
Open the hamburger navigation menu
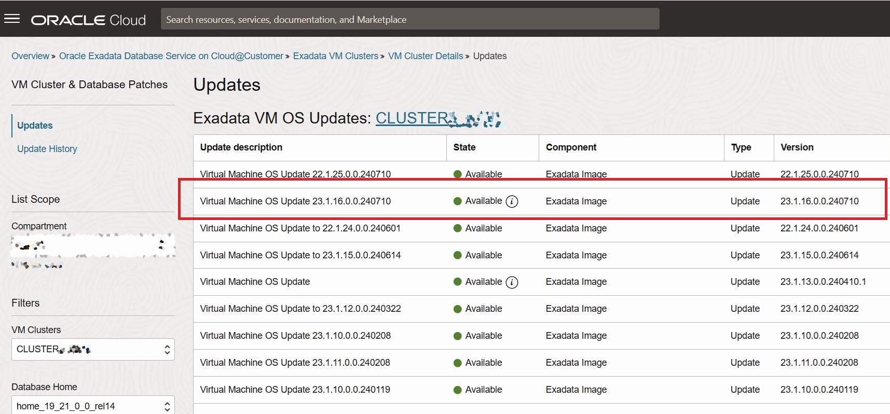point(12,19)
